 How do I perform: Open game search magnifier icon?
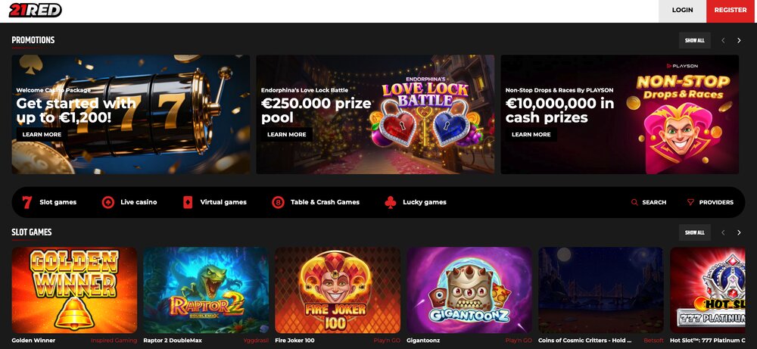coord(634,202)
